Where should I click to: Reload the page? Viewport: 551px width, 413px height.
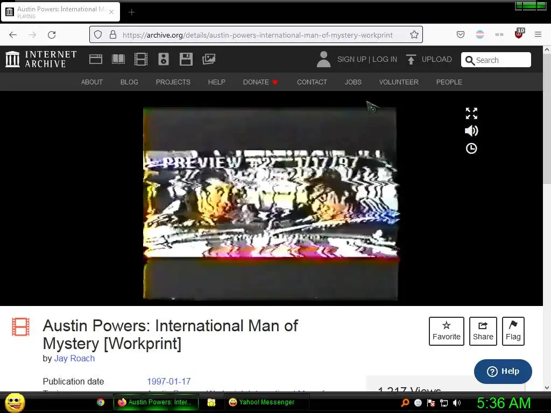pos(52,35)
